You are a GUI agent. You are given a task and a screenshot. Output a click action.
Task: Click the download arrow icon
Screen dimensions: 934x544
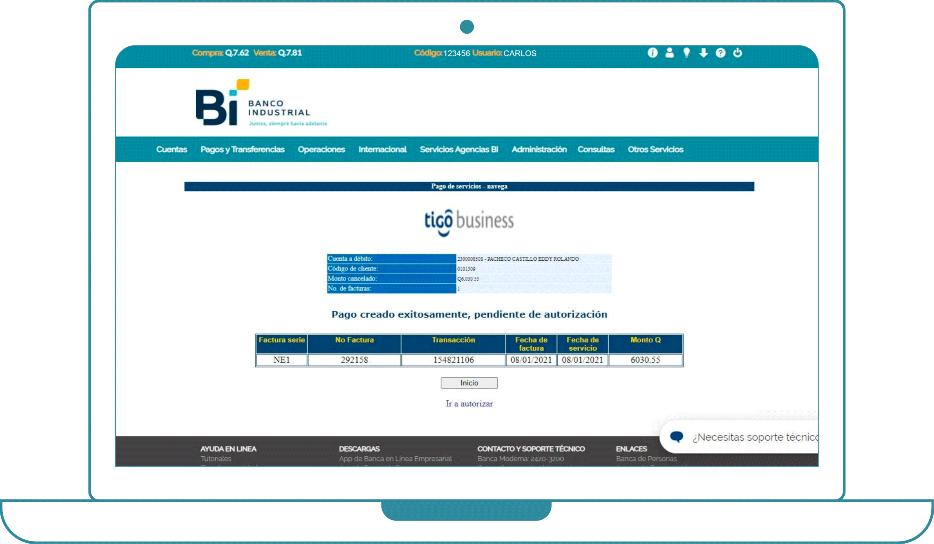703,53
